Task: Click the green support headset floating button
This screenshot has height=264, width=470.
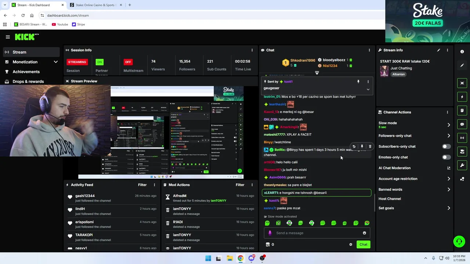Action: 459,241
